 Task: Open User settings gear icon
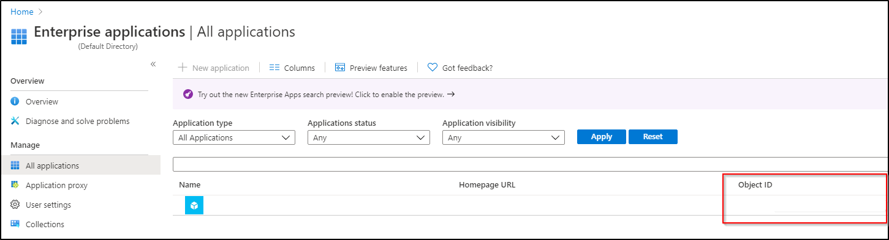click(x=15, y=205)
